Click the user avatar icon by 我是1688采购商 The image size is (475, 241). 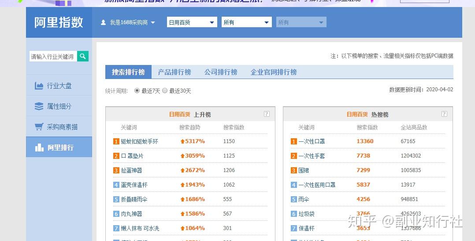click(103, 22)
